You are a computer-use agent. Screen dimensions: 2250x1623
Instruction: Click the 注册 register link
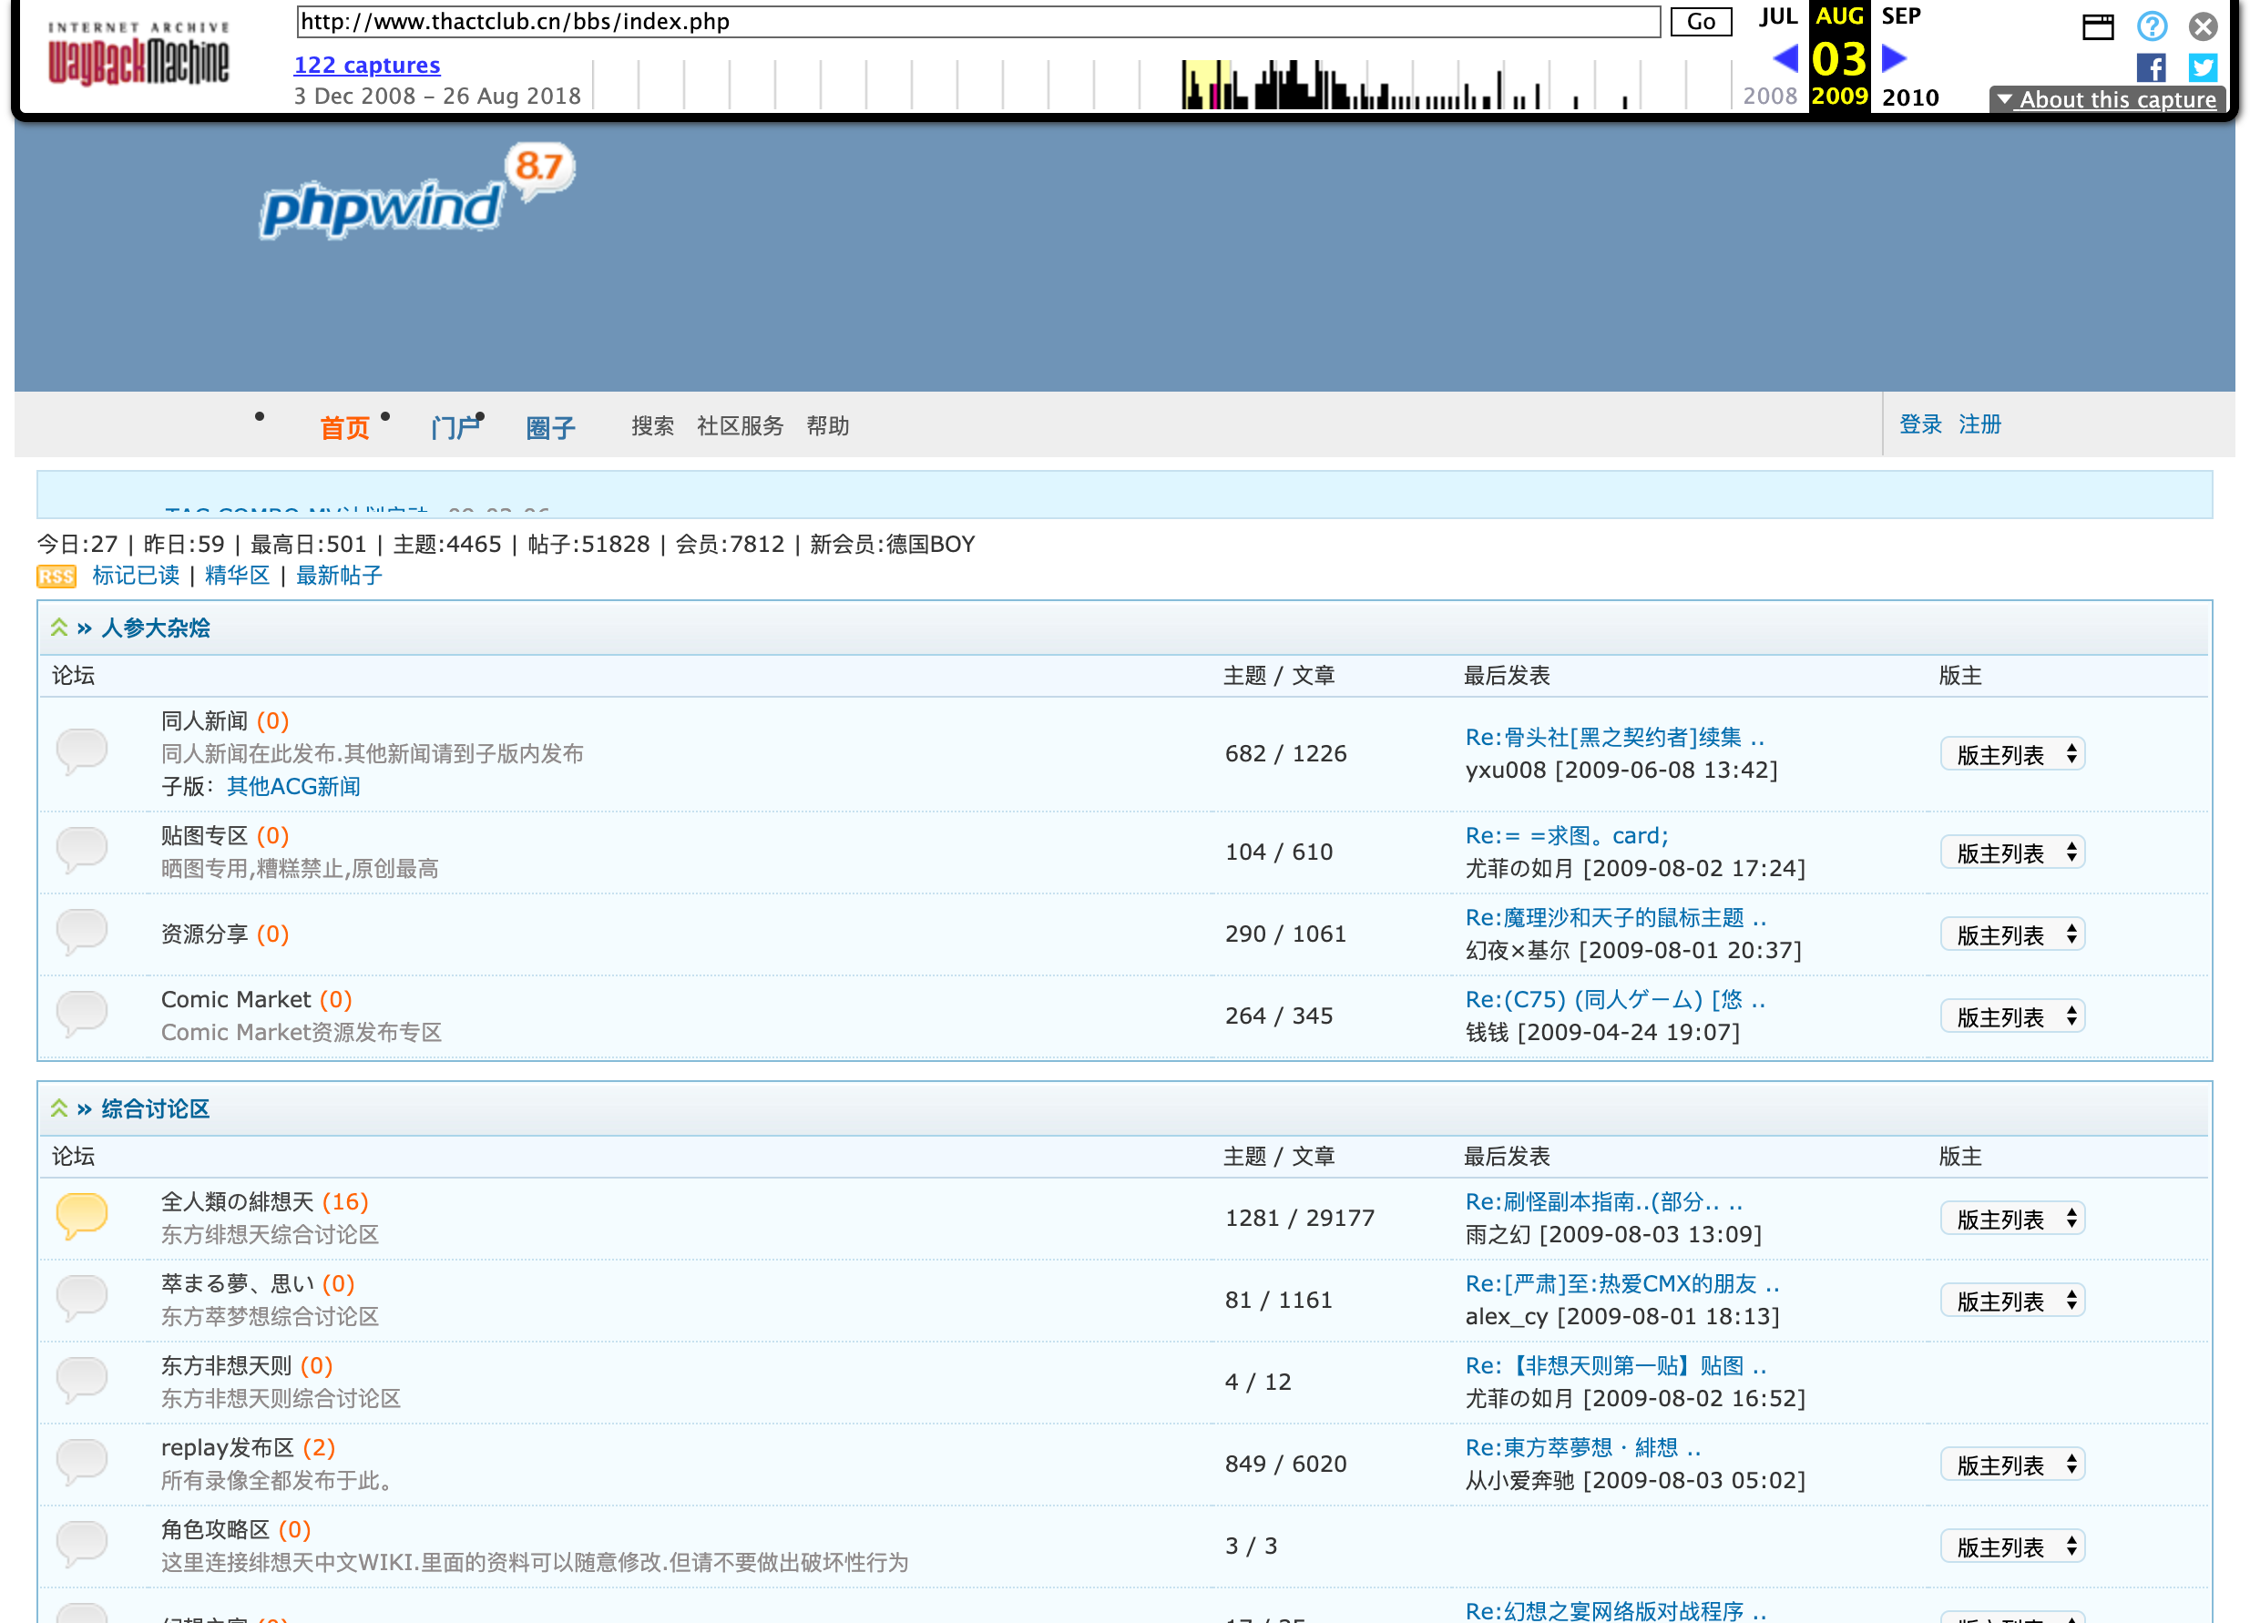point(1980,424)
